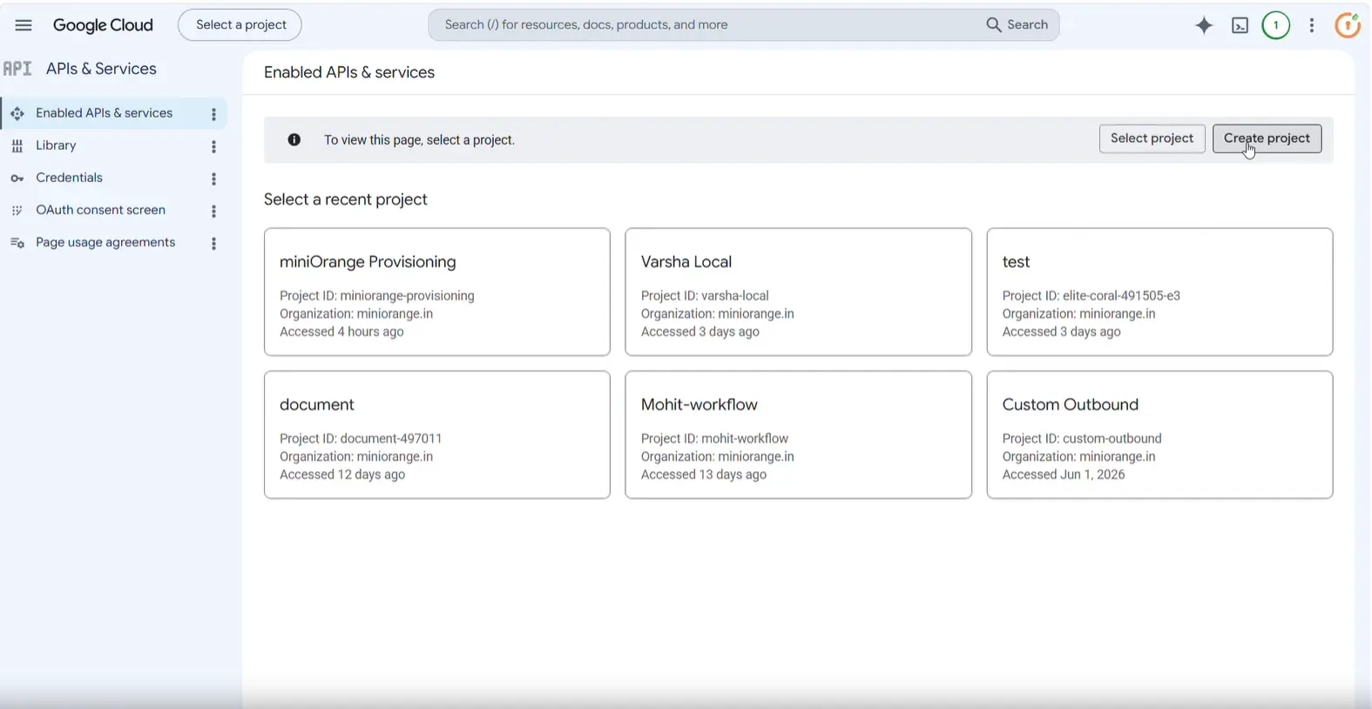The width and height of the screenshot is (1372, 709).
Task: Click the OAuth consent screen icon
Action: coord(17,211)
